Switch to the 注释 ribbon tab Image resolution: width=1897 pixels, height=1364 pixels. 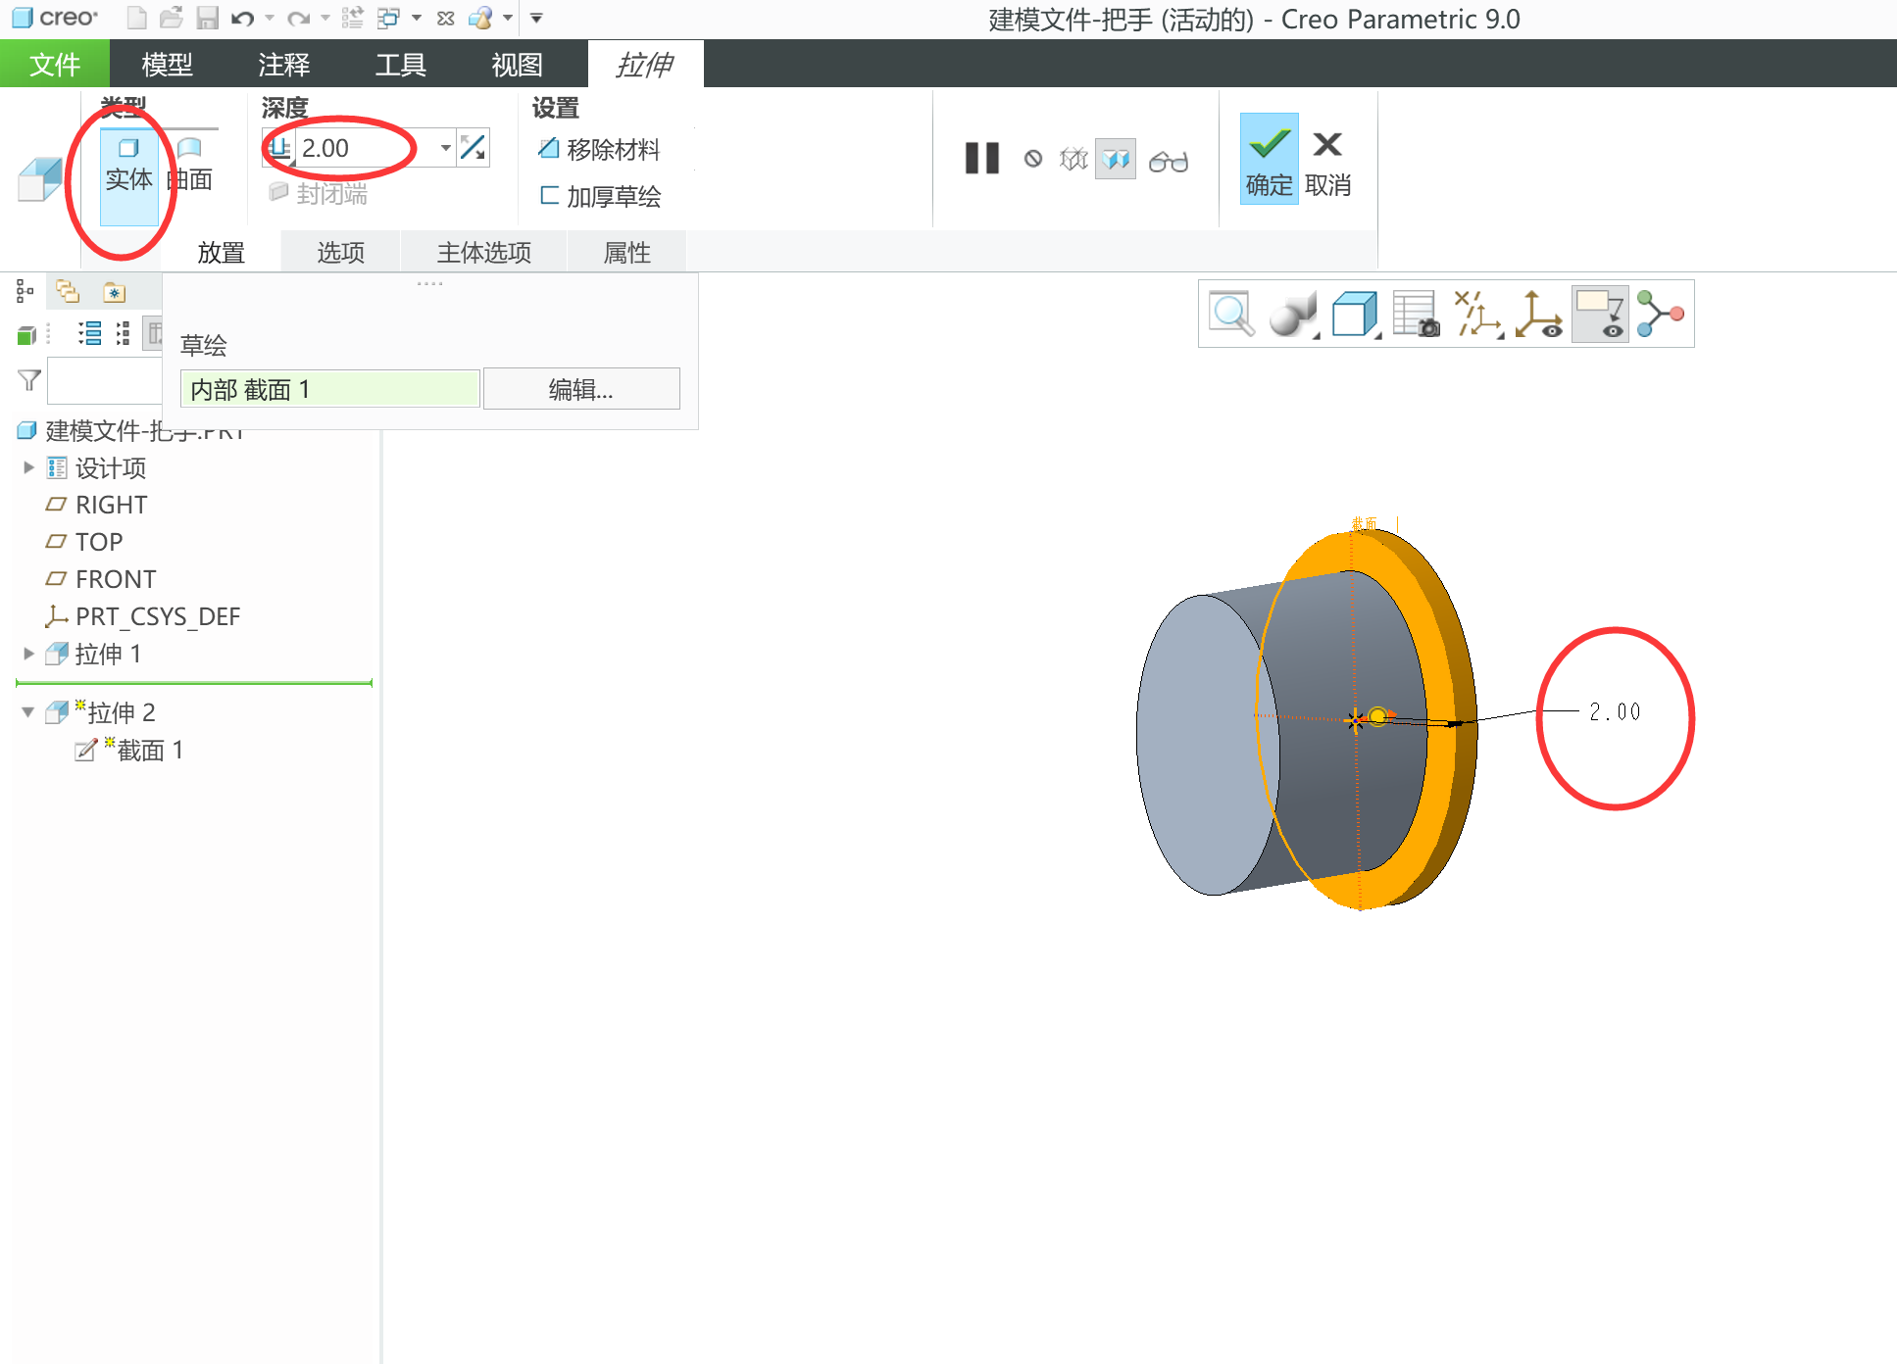(x=284, y=64)
